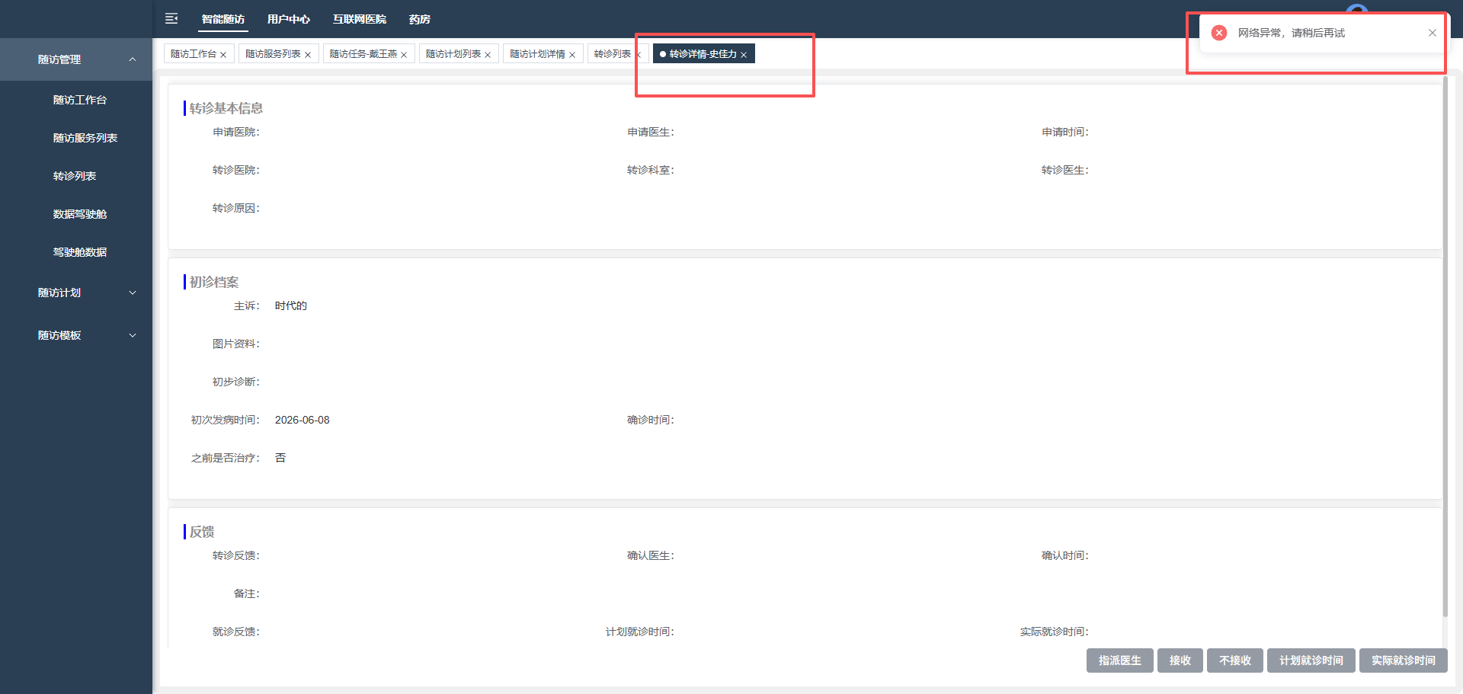Open the 用户中心 top menu
The width and height of the screenshot is (1463, 694).
coord(289,19)
